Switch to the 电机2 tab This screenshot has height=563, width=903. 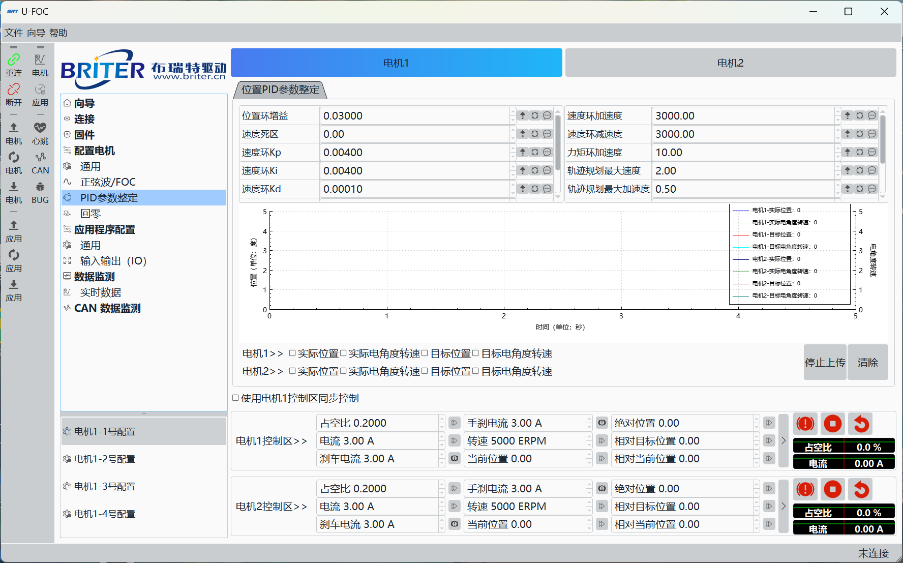731,63
